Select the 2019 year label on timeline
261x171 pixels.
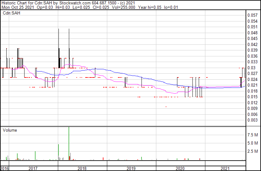point(131,168)
